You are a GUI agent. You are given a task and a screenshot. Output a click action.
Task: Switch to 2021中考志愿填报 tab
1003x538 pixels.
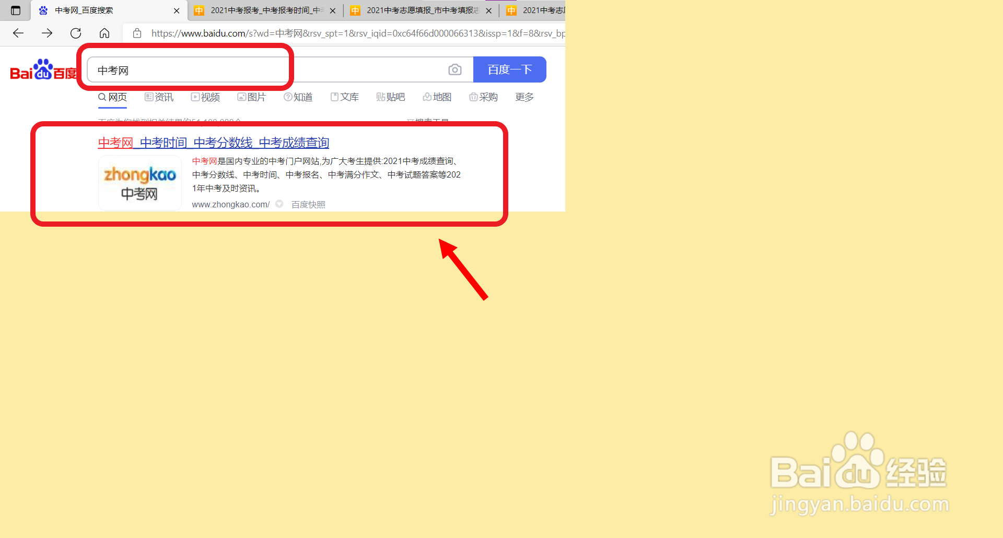421,10
